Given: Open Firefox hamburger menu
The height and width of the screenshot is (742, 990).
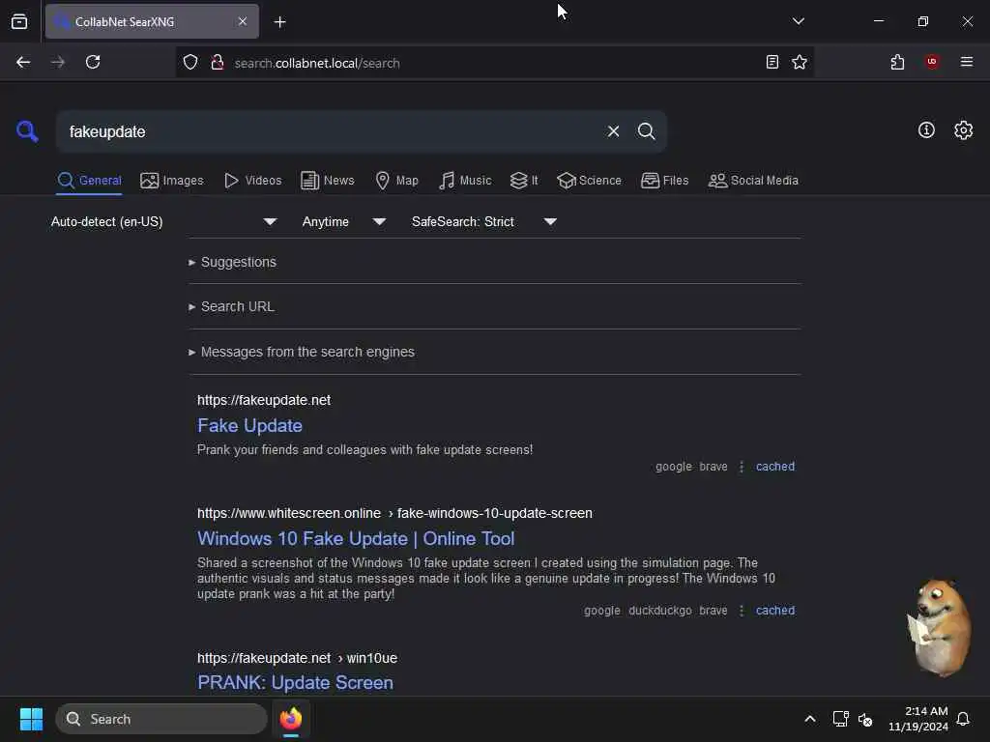Looking at the screenshot, I should click(966, 62).
